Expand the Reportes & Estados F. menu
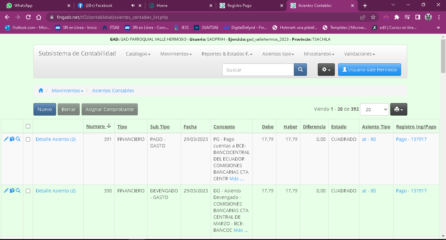 pos(227,54)
